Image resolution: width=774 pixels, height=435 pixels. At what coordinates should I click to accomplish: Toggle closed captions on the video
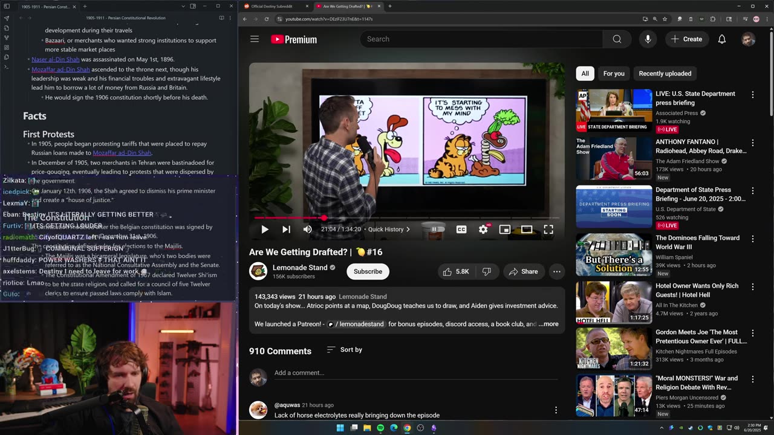461,230
